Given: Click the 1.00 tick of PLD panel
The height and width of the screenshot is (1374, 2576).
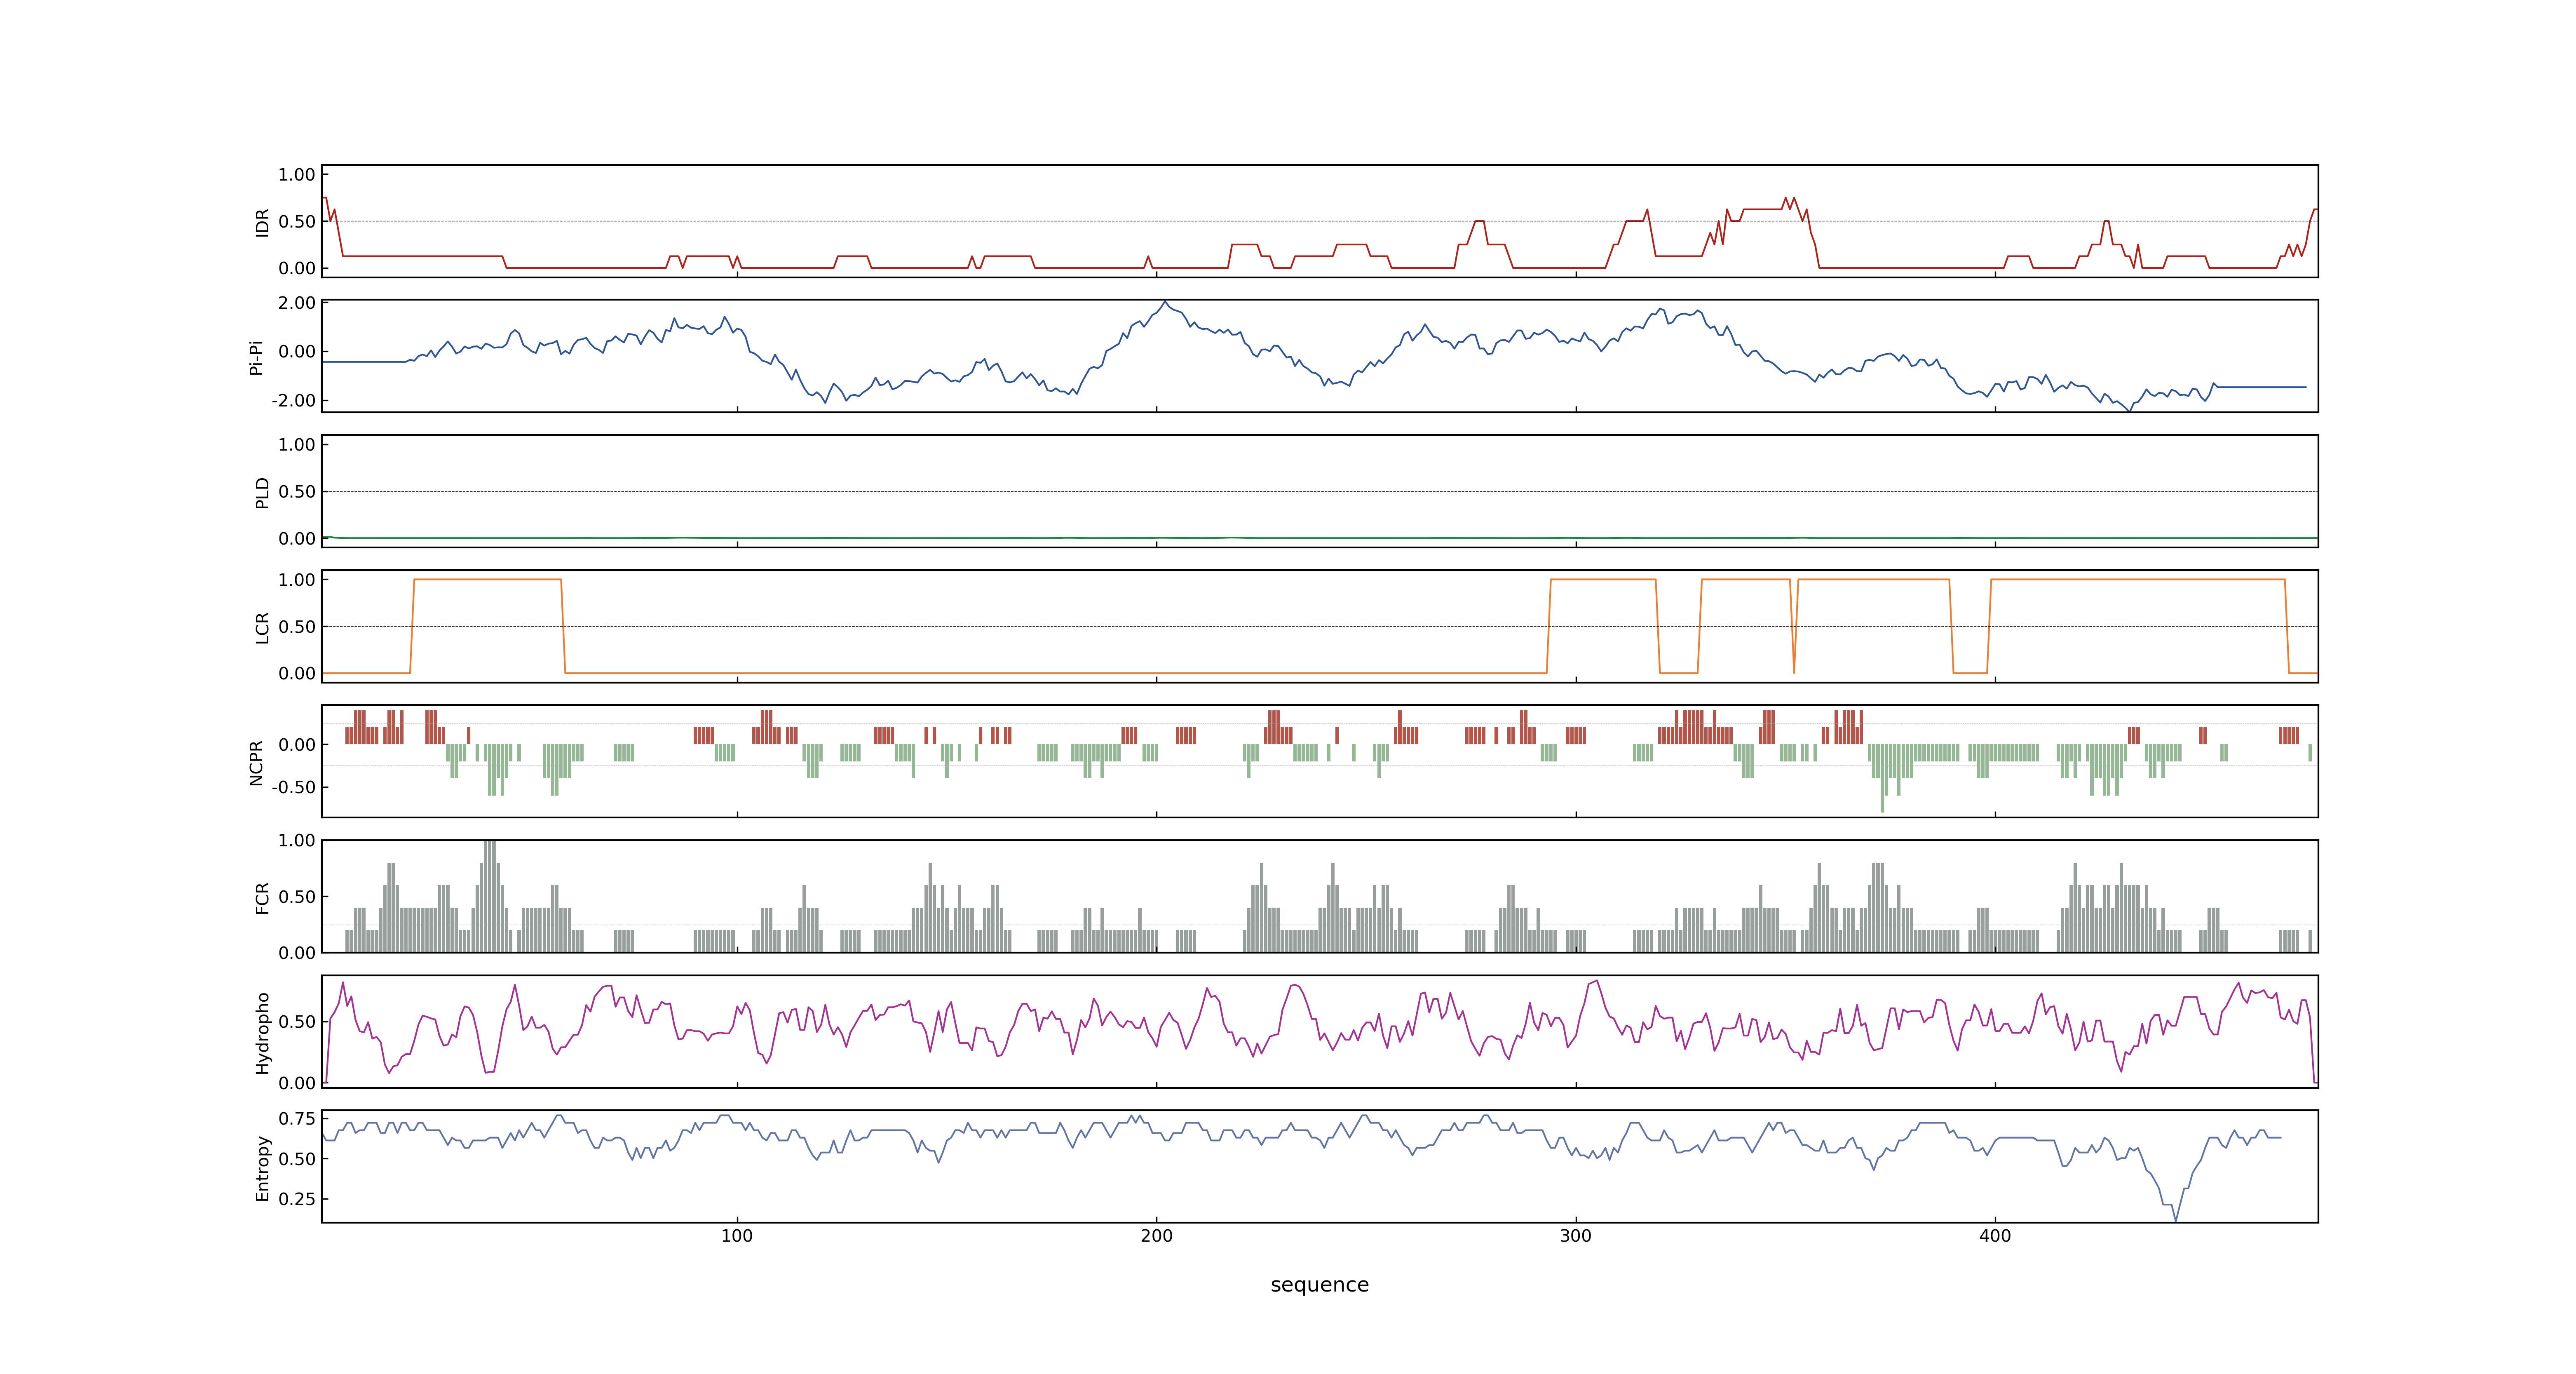Looking at the screenshot, I should point(297,445).
